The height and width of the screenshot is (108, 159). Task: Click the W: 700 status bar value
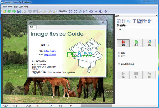[28, 106]
